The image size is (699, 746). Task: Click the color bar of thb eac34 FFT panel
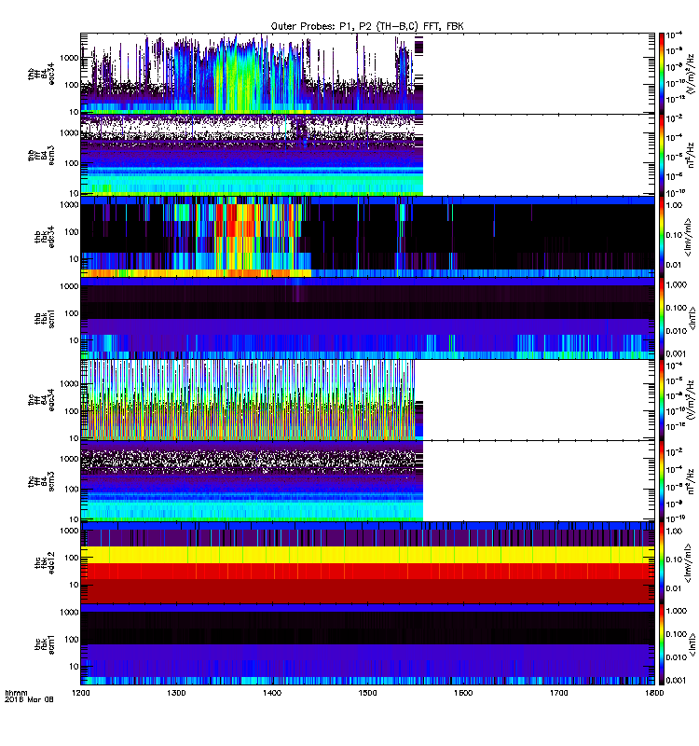[661, 74]
